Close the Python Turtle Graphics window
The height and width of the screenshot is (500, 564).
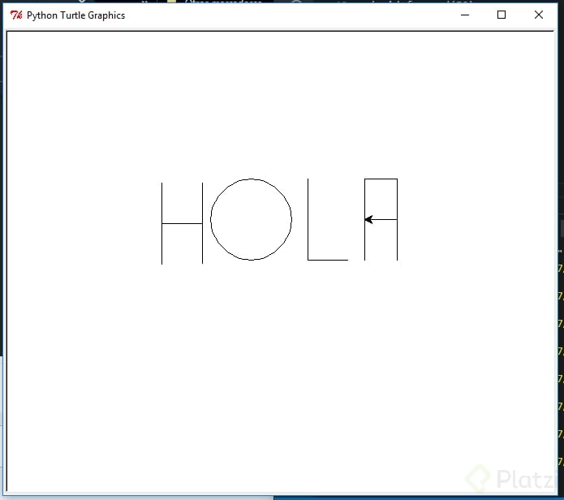[539, 15]
